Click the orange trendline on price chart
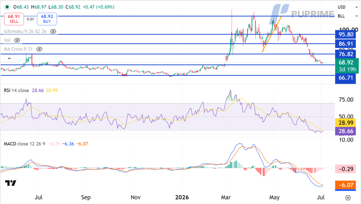 (x=272, y=34)
